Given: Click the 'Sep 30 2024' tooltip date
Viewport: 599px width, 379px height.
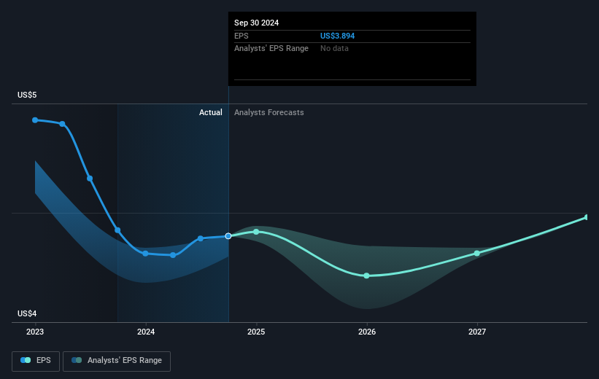Looking at the screenshot, I should pyautogui.click(x=256, y=23).
